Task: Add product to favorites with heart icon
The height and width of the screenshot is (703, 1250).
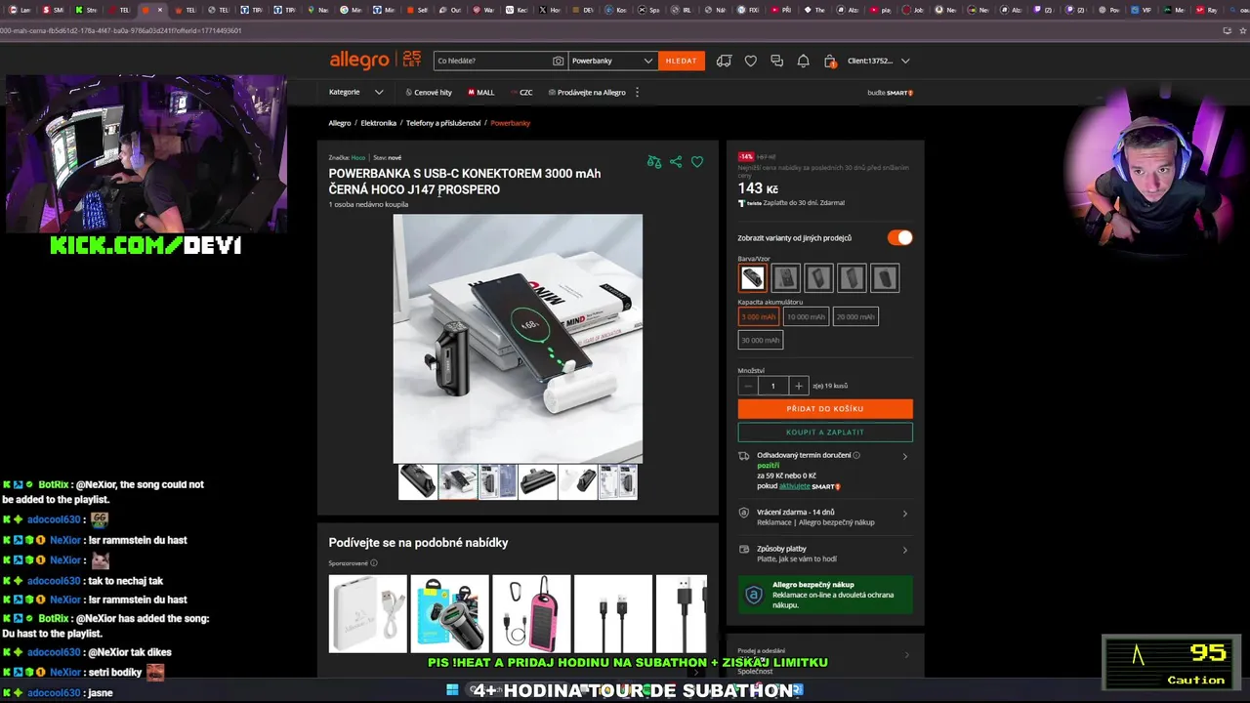Action: pos(697,162)
